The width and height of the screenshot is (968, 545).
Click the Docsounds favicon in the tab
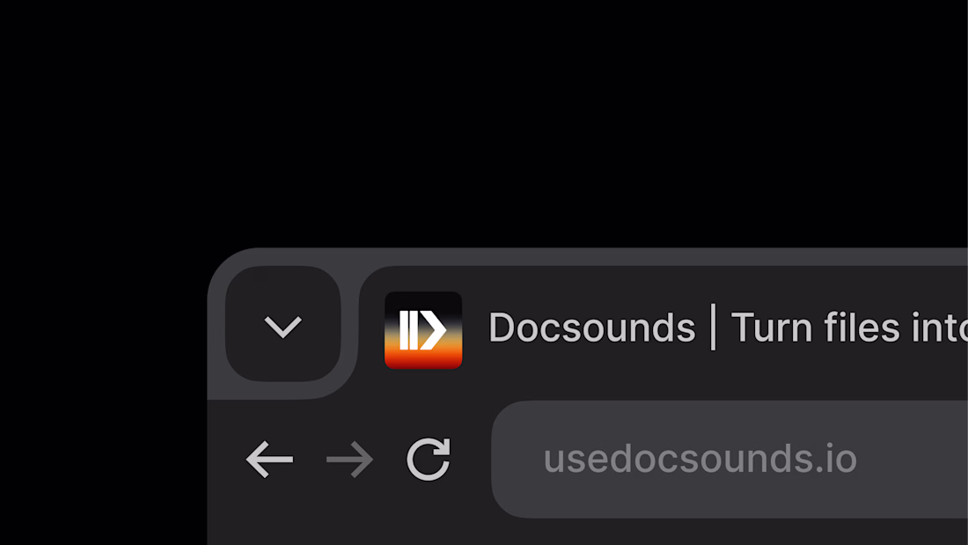click(423, 330)
